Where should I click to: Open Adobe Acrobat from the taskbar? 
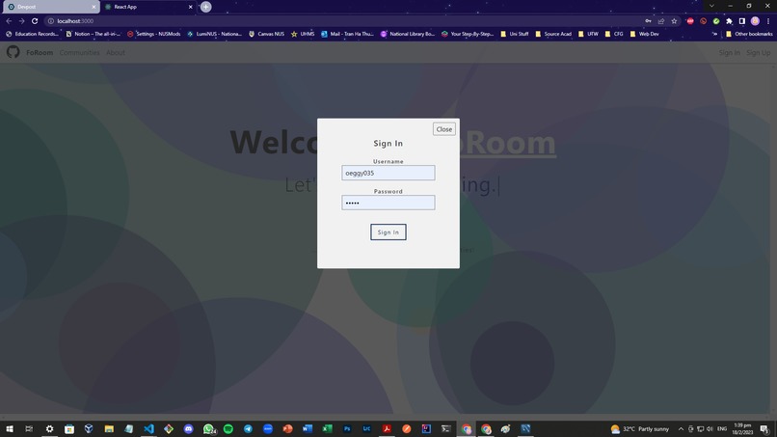click(x=387, y=428)
